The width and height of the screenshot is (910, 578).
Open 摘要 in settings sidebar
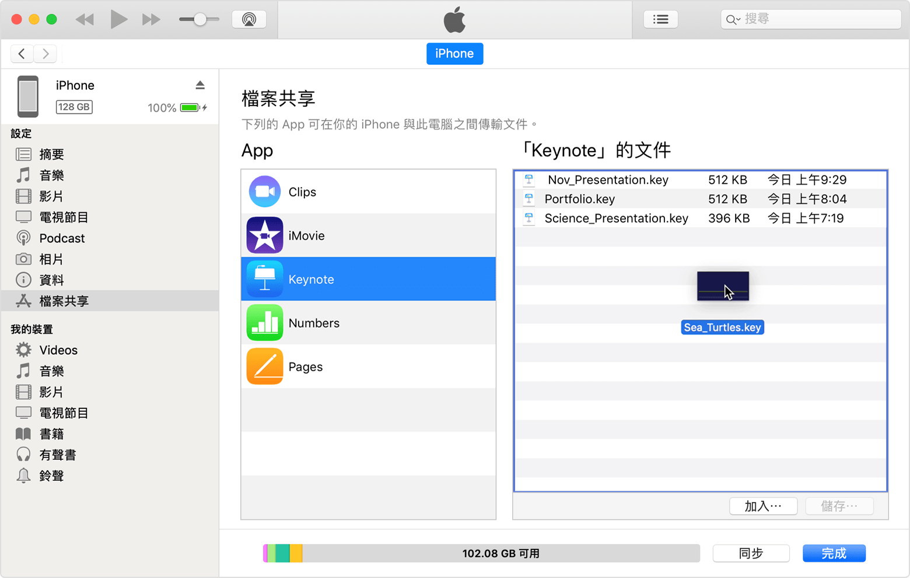tap(110, 154)
